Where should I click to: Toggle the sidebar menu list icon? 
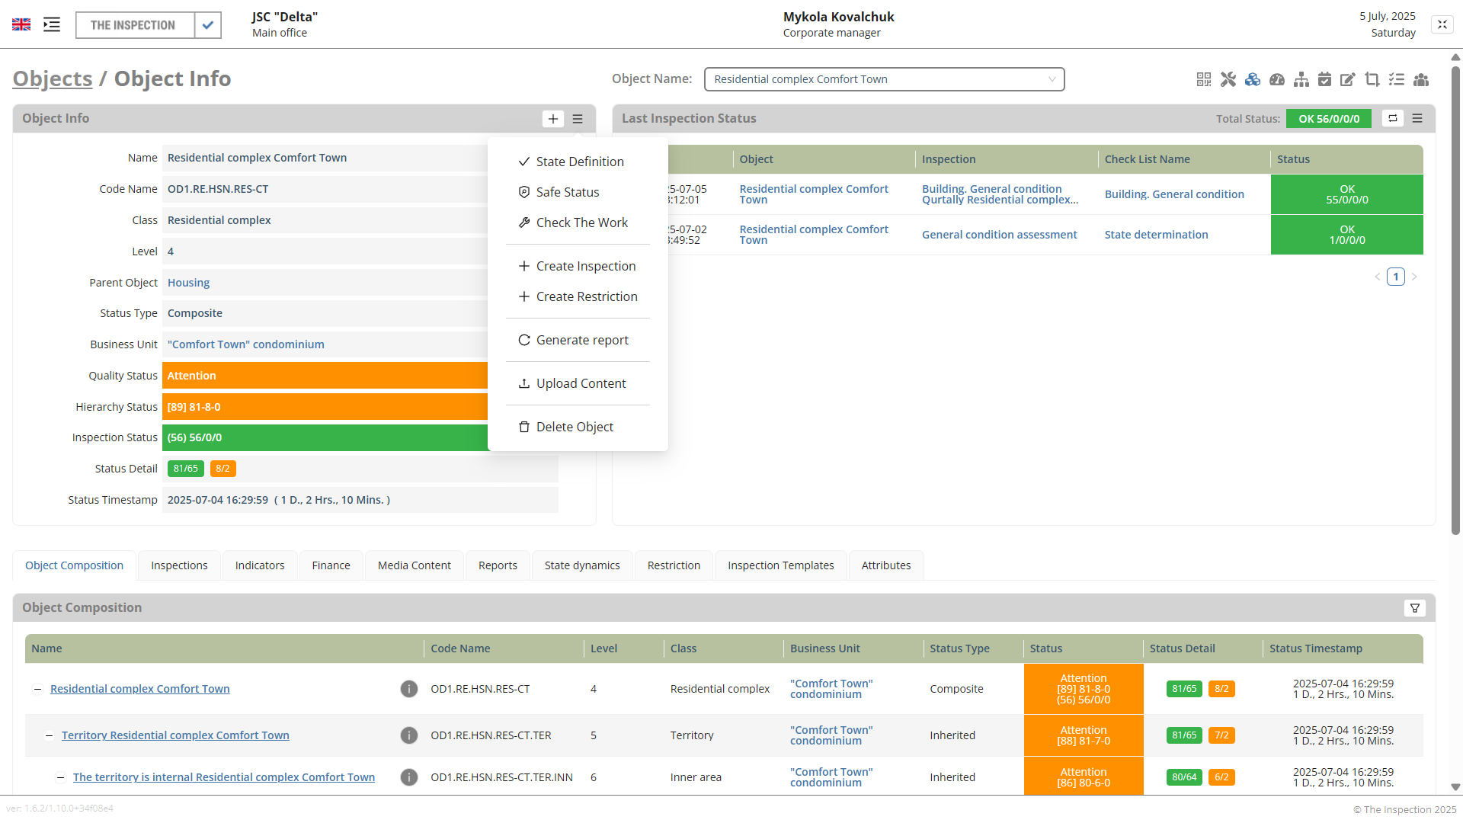(x=52, y=25)
